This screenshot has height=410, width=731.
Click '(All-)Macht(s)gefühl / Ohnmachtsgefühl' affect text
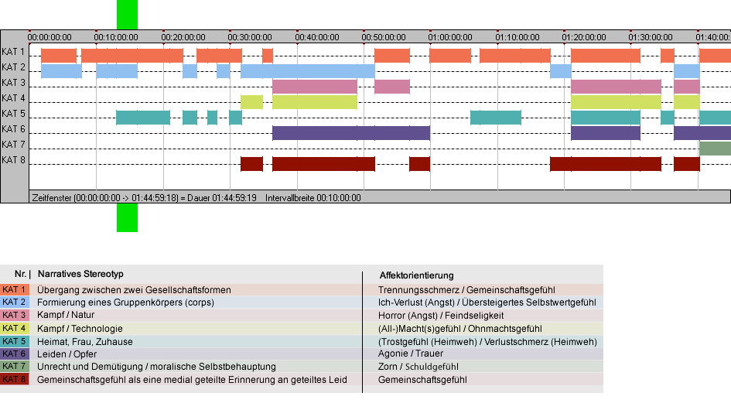click(460, 328)
